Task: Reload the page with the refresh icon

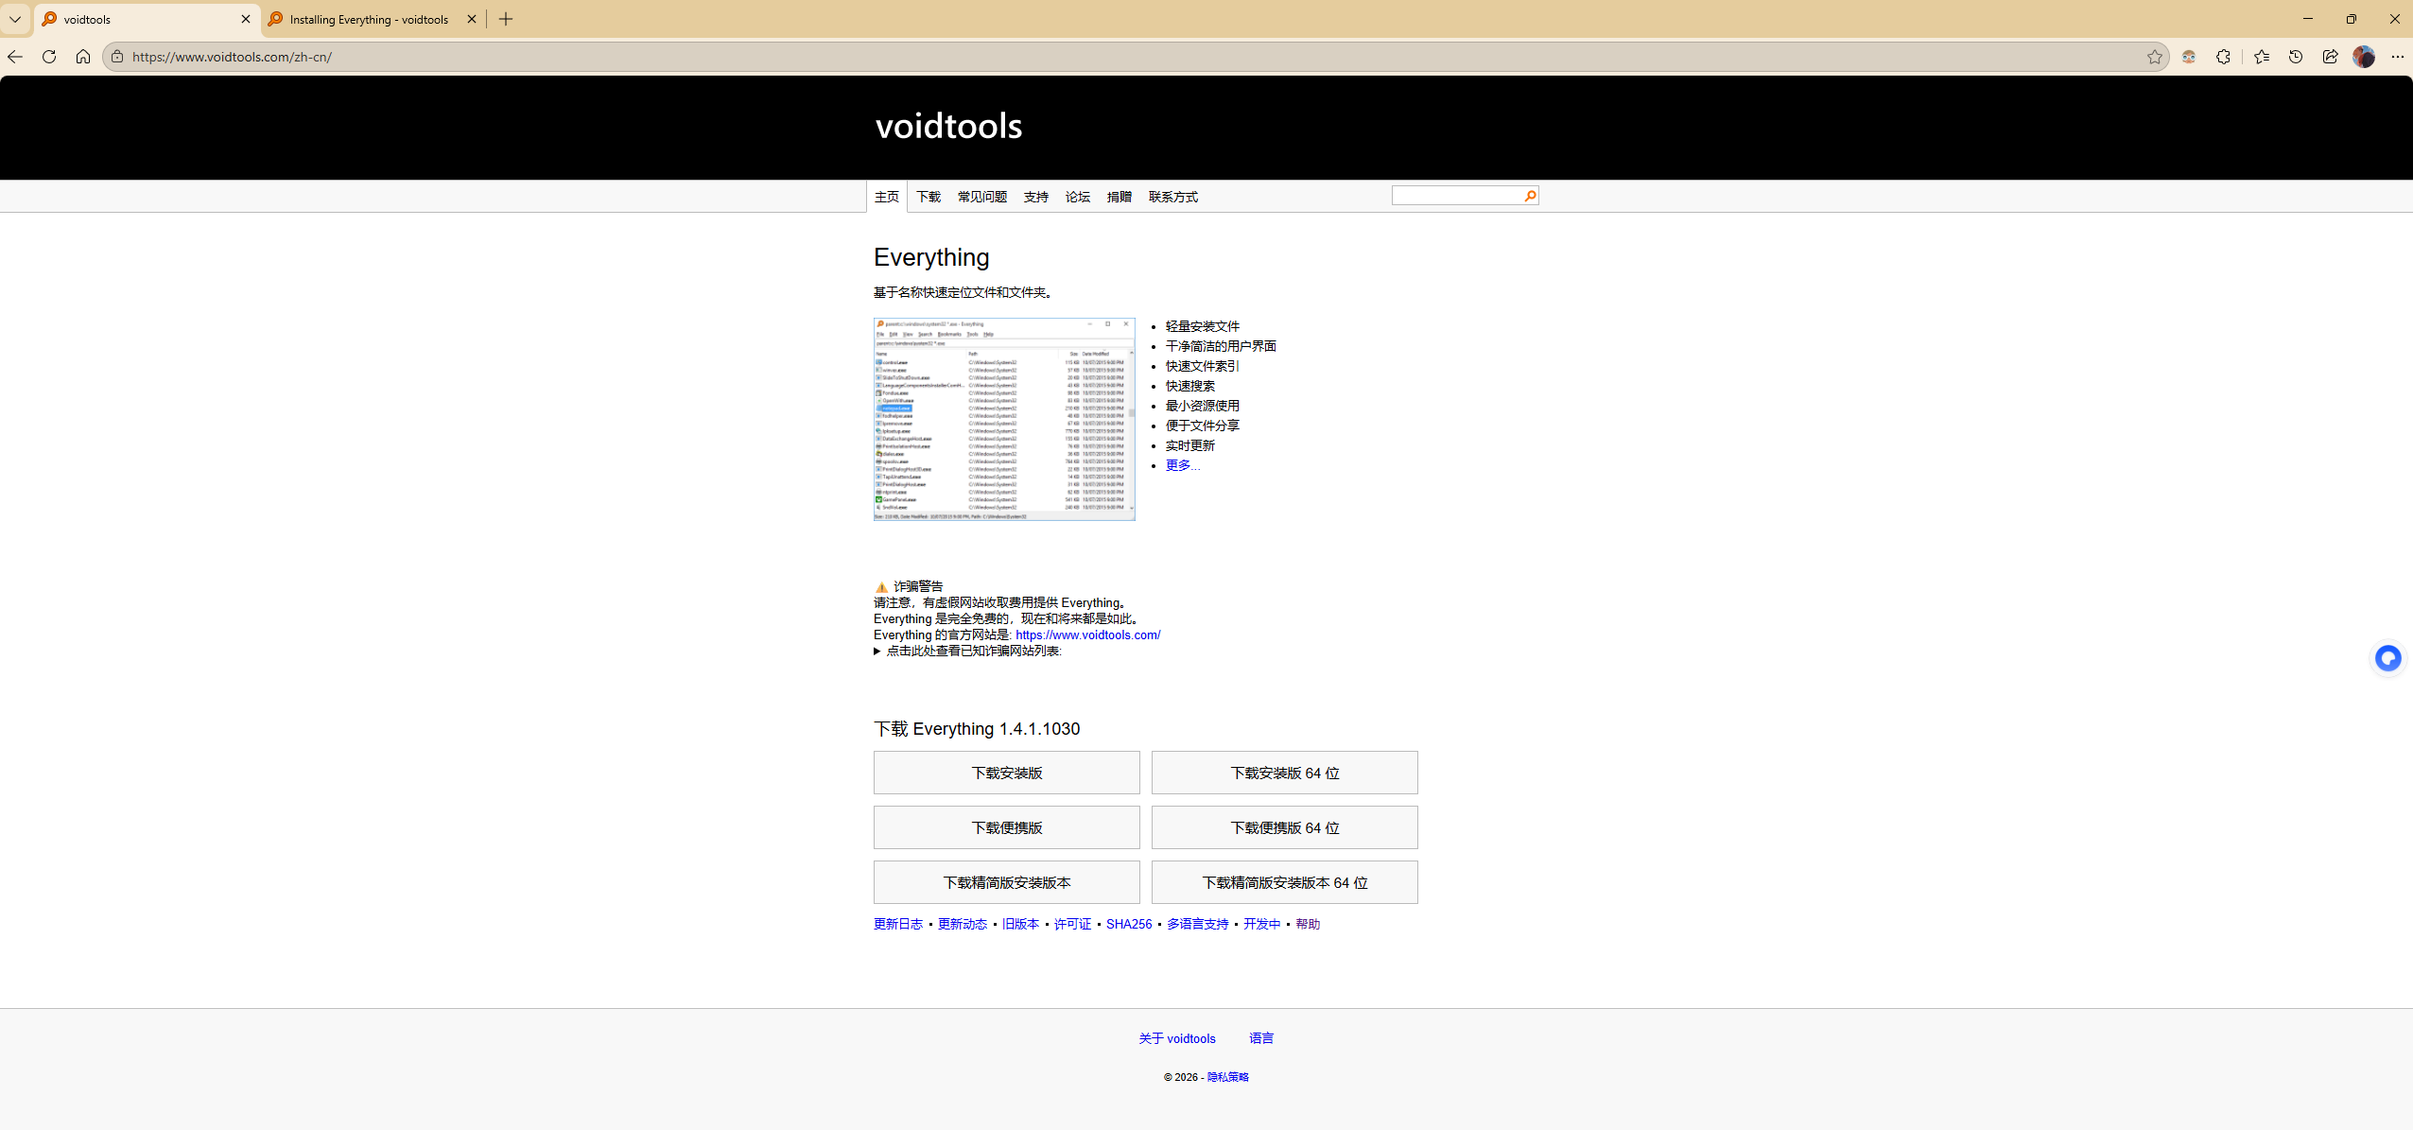Action: pyautogui.click(x=49, y=57)
